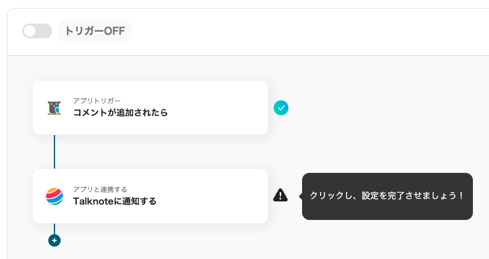The height and width of the screenshot is (259, 489).
Task: Click the コメントが追加されたら title text
Action: click(x=120, y=113)
